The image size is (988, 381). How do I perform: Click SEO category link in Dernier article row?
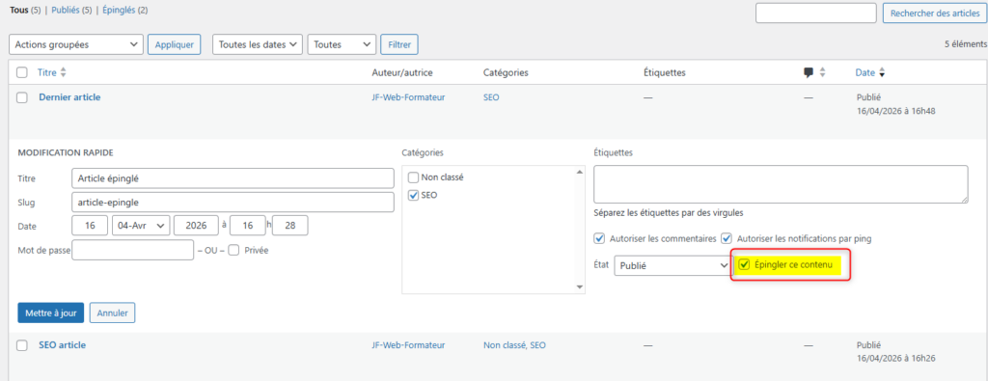tap(491, 97)
